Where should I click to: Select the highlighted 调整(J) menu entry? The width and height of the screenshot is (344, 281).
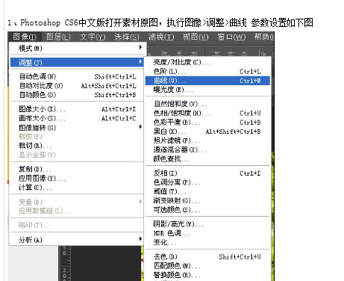[77, 62]
